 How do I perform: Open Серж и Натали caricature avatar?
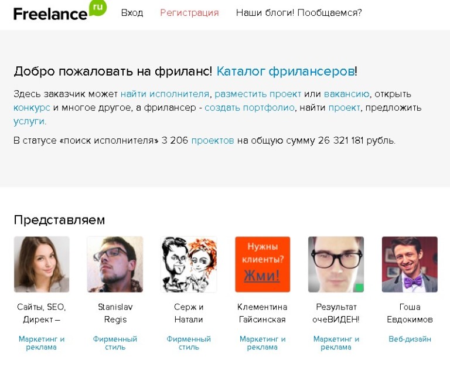pos(189,264)
